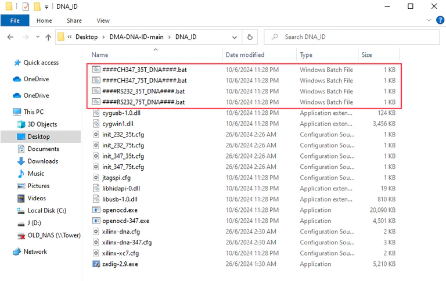Open the File menu tab
This screenshot has width=446, height=281.
tap(15, 20)
